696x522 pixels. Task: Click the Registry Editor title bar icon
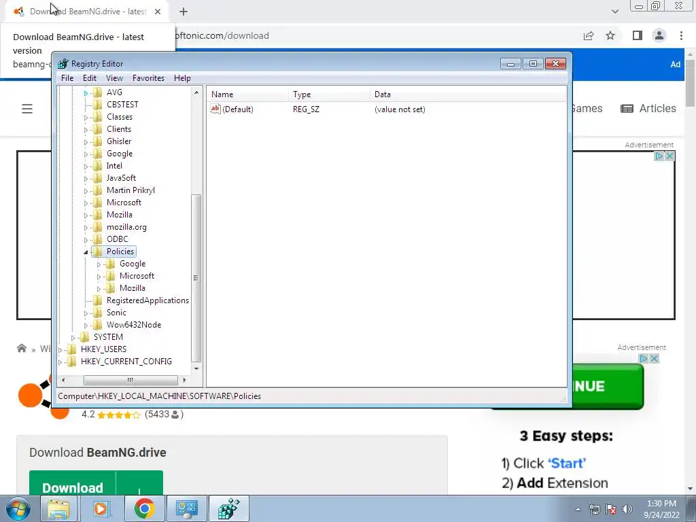(63, 64)
